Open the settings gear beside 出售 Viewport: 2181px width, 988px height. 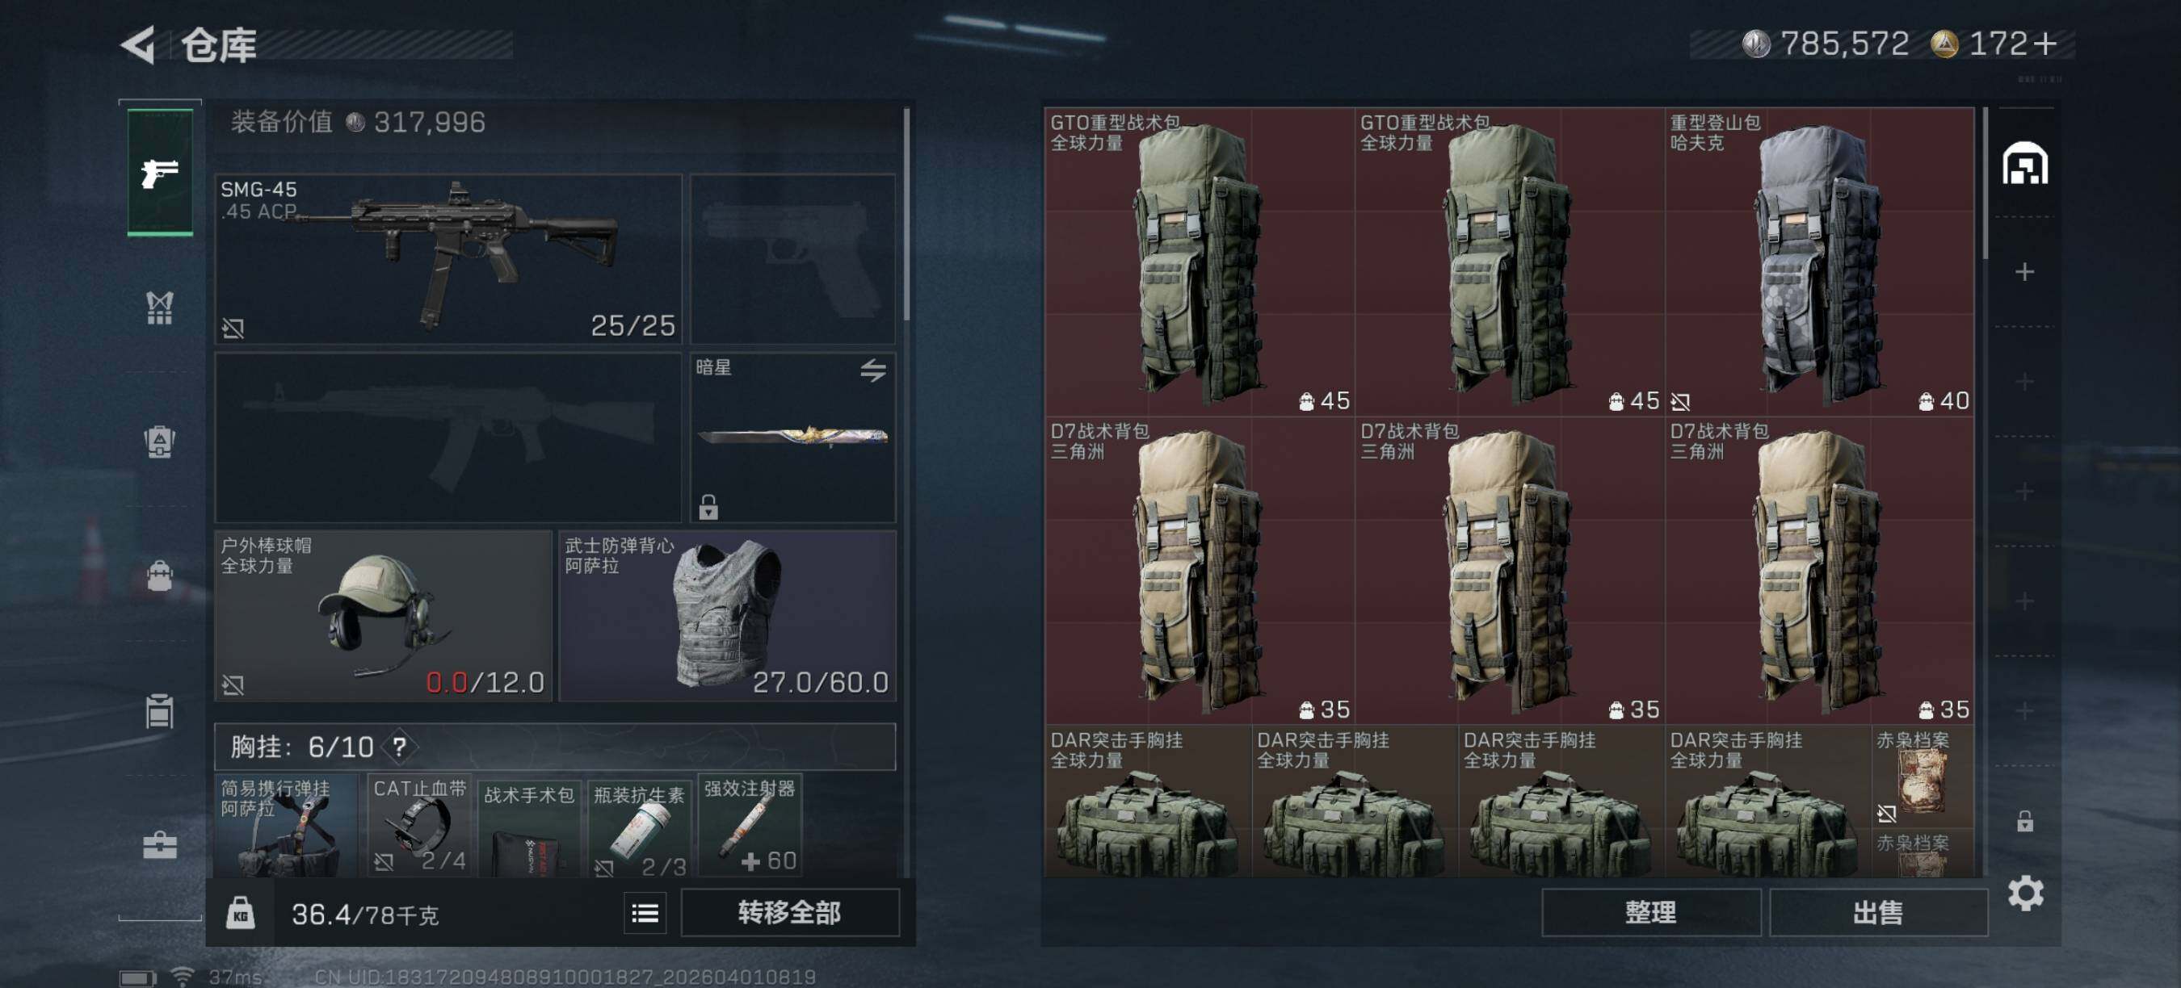(x=2025, y=894)
